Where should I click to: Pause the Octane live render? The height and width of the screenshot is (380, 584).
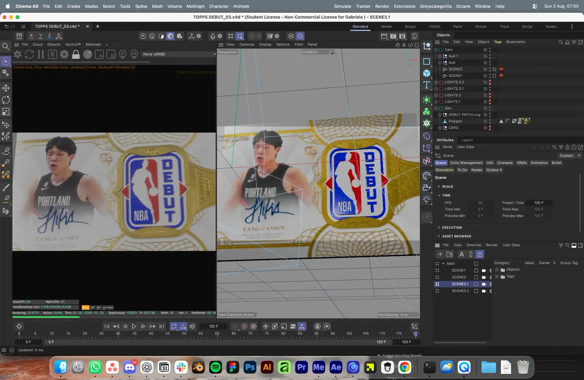41,55
